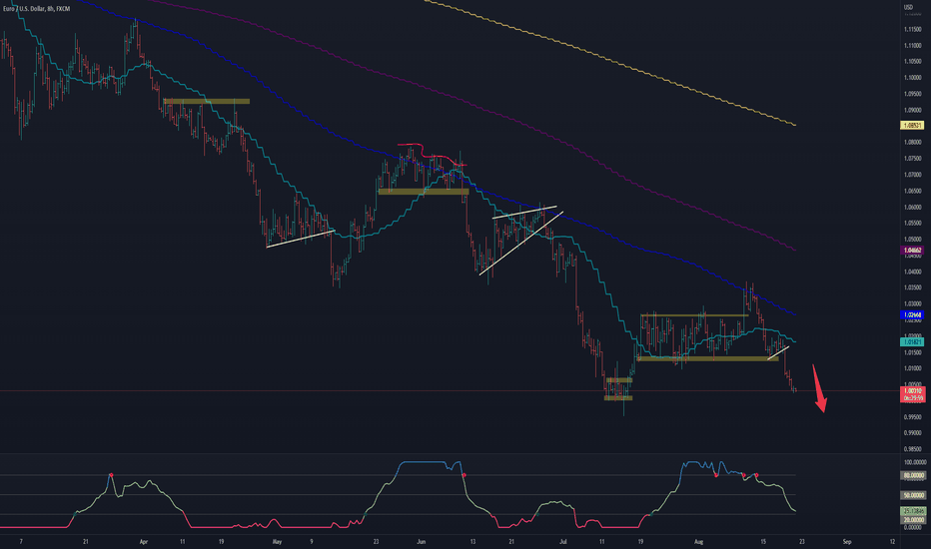The width and height of the screenshot is (931, 549).
Task: Click the Apr label on time axis
Action: [143, 541]
